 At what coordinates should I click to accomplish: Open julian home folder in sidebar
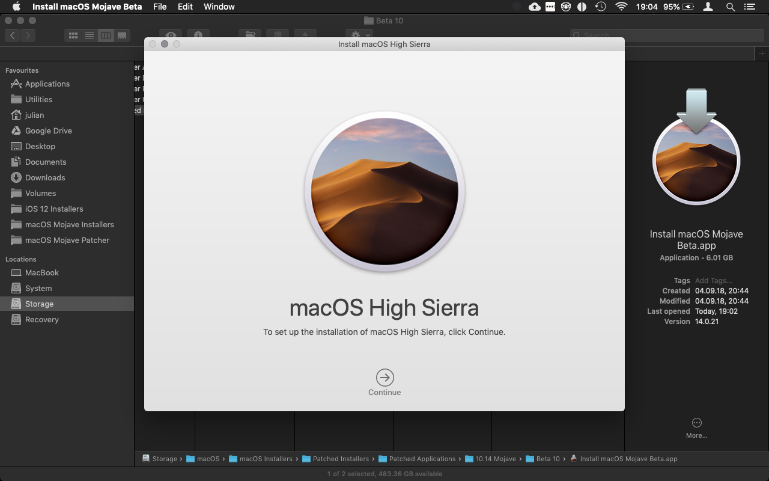34,115
